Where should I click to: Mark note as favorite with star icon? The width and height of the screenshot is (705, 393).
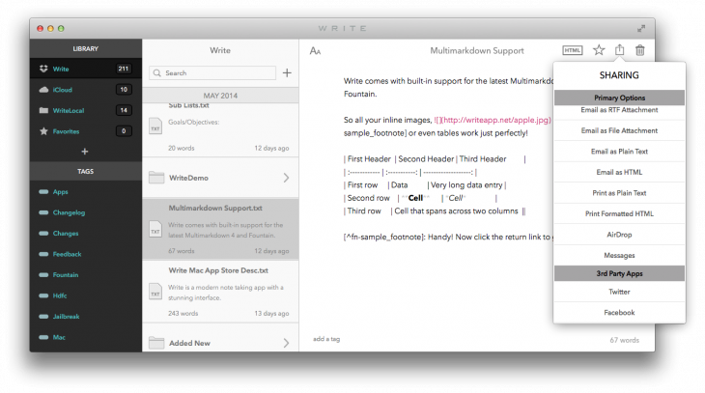click(599, 50)
